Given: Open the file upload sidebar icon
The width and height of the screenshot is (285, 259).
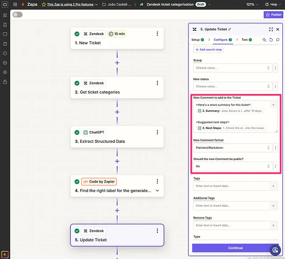Looking at the screenshot, I should (5, 25).
